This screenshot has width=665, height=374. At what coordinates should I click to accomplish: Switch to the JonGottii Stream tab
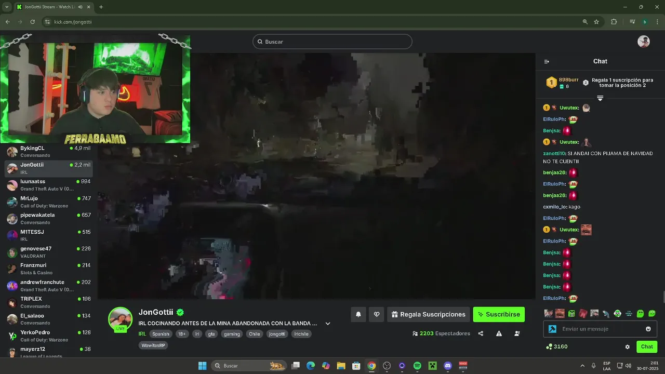click(x=49, y=7)
